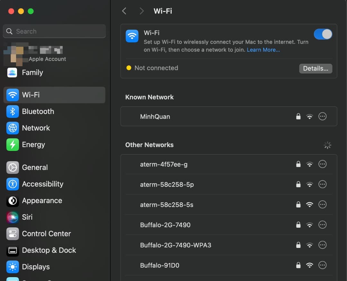Turn off the Wi-Fi toggle switch

coord(323,34)
